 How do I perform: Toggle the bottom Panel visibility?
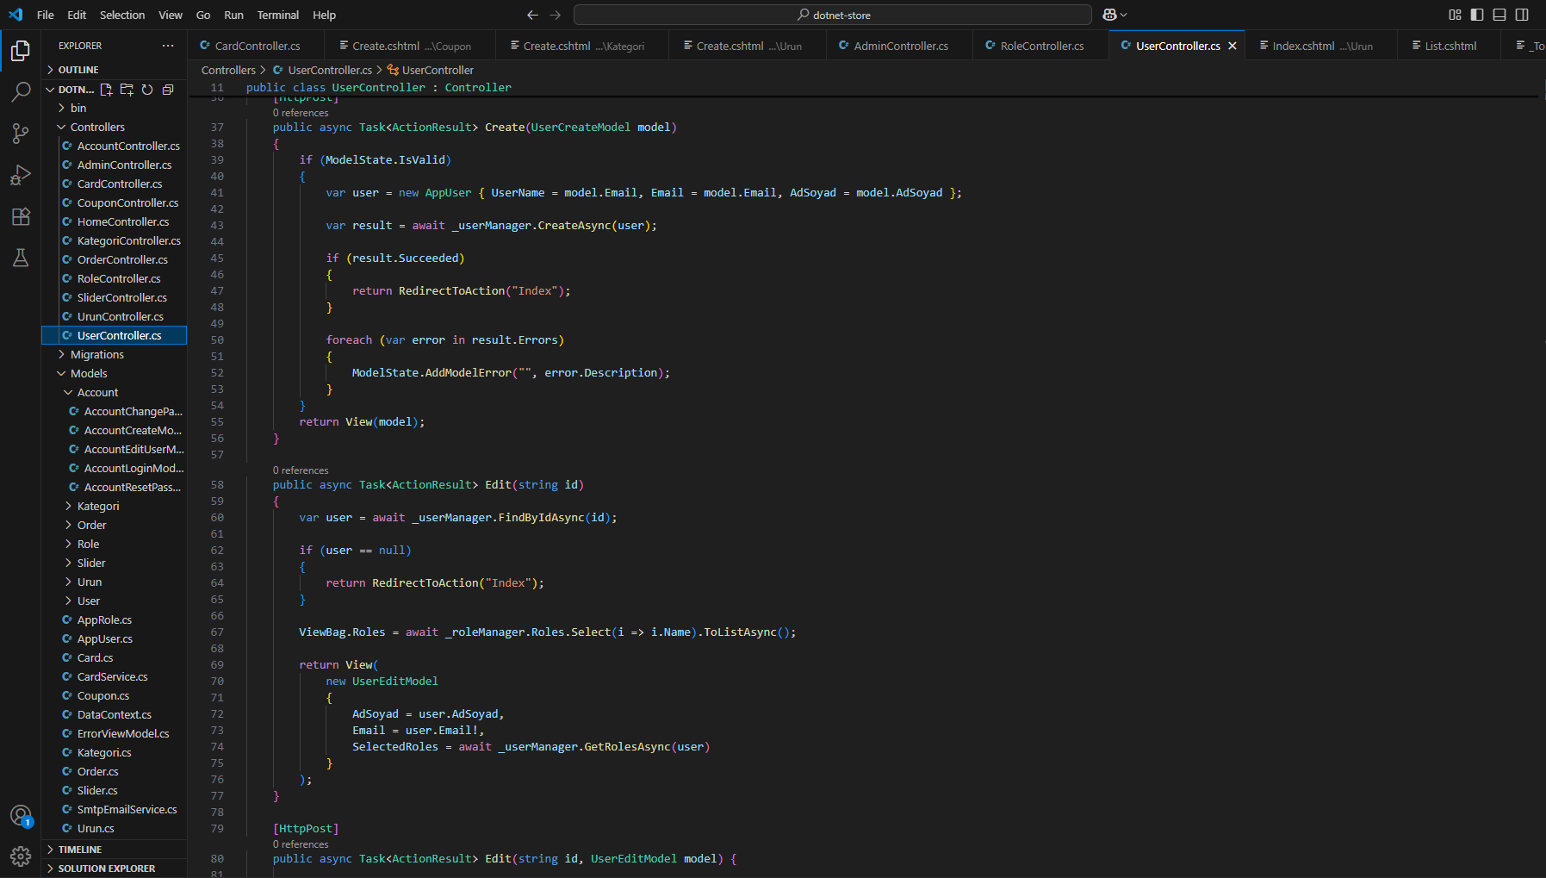(1499, 15)
